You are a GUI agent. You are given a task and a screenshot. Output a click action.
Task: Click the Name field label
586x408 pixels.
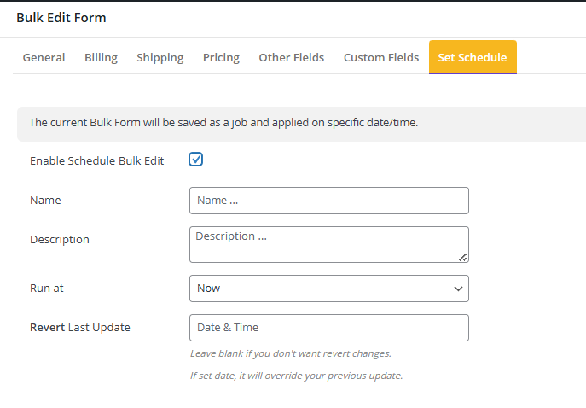click(x=45, y=201)
